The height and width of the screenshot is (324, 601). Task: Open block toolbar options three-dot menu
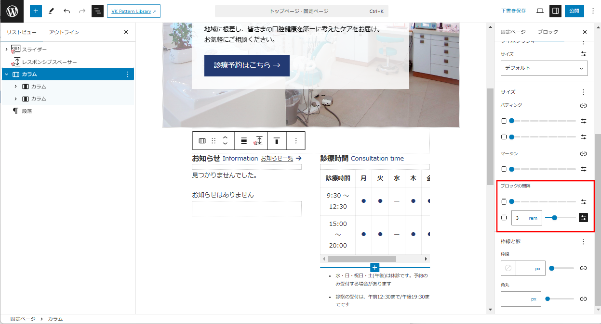[296, 141]
